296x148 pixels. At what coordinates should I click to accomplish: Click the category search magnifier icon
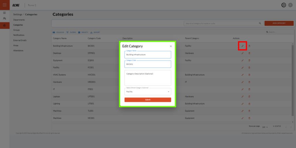click(x=260, y=23)
